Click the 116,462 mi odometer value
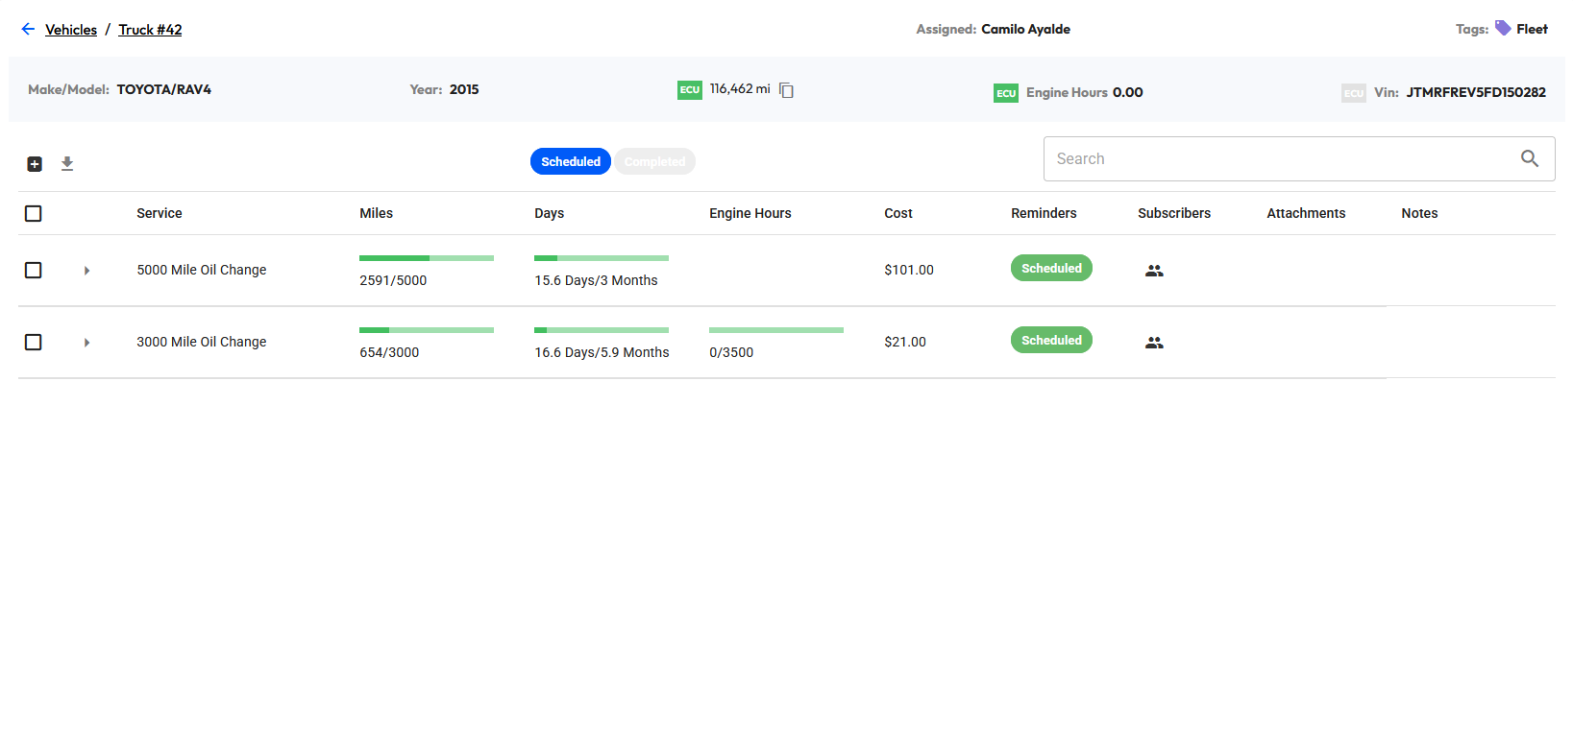The height and width of the screenshot is (740, 1573). pos(740,88)
